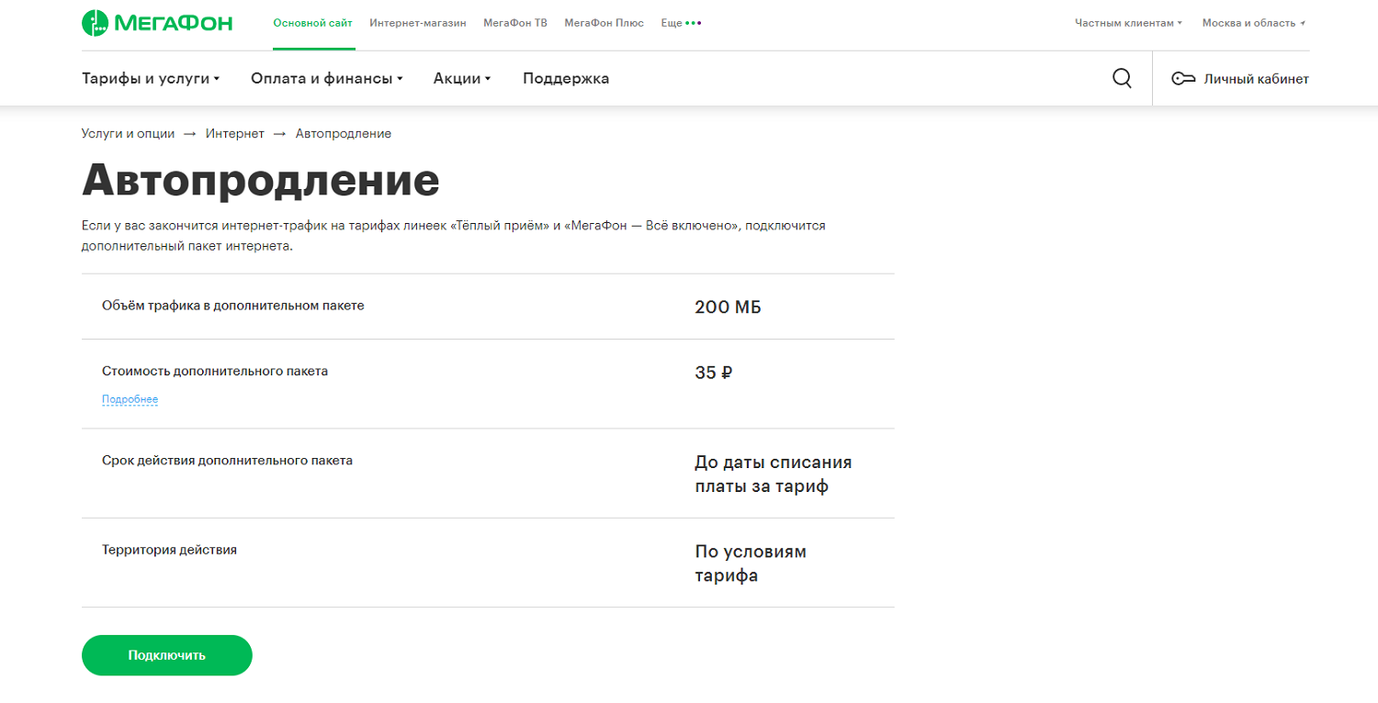The image size is (1378, 703).
Task: Click the Срок действия дополнительного пакета label
Action: click(227, 461)
